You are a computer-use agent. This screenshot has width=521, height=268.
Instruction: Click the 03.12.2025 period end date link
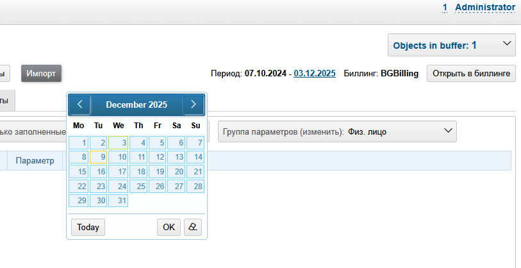click(315, 74)
